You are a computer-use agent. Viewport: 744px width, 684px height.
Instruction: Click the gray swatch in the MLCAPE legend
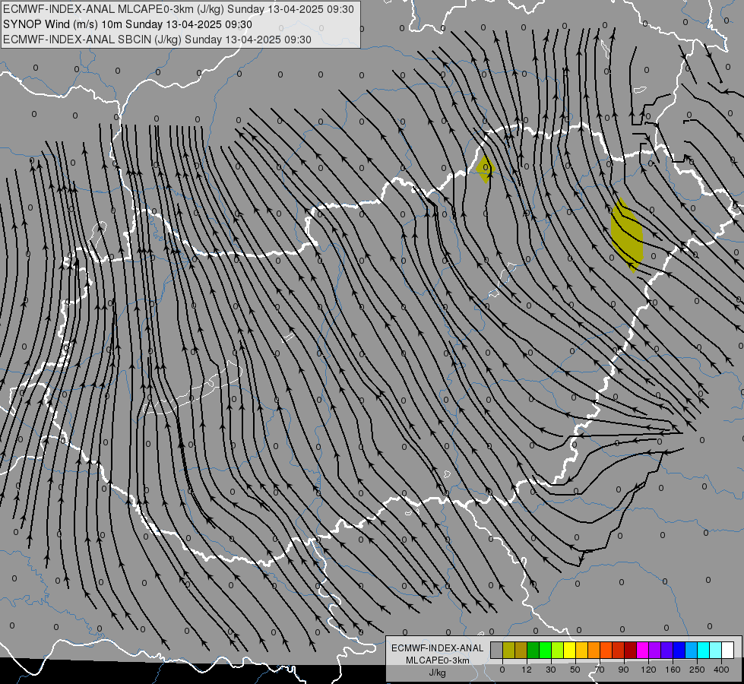497,651
